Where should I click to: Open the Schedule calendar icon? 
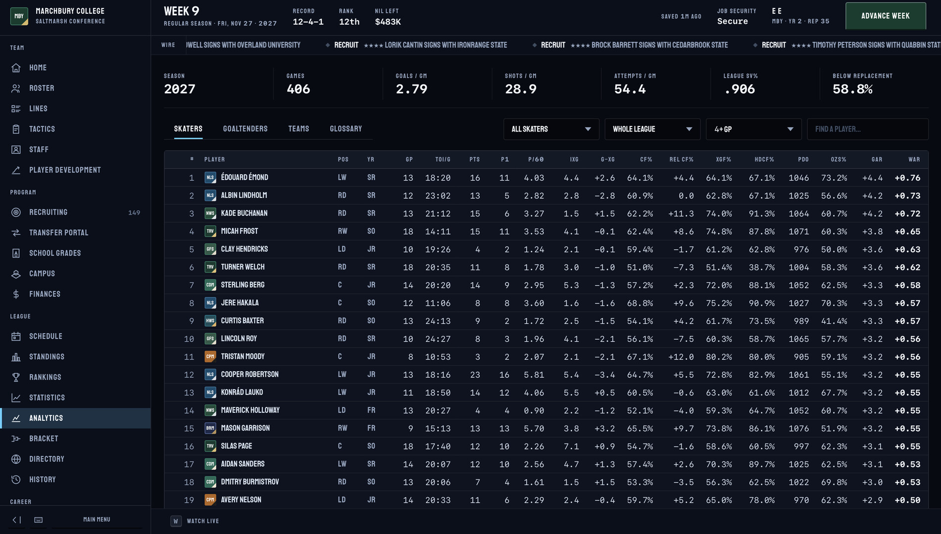(16, 336)
